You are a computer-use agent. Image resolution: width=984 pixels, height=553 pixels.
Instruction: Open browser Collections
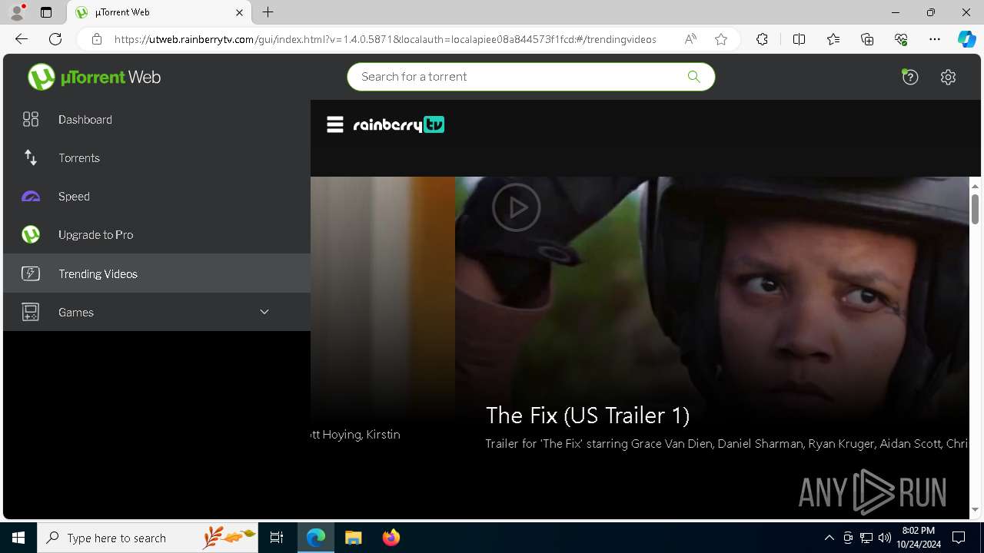(x=867, y=39)
